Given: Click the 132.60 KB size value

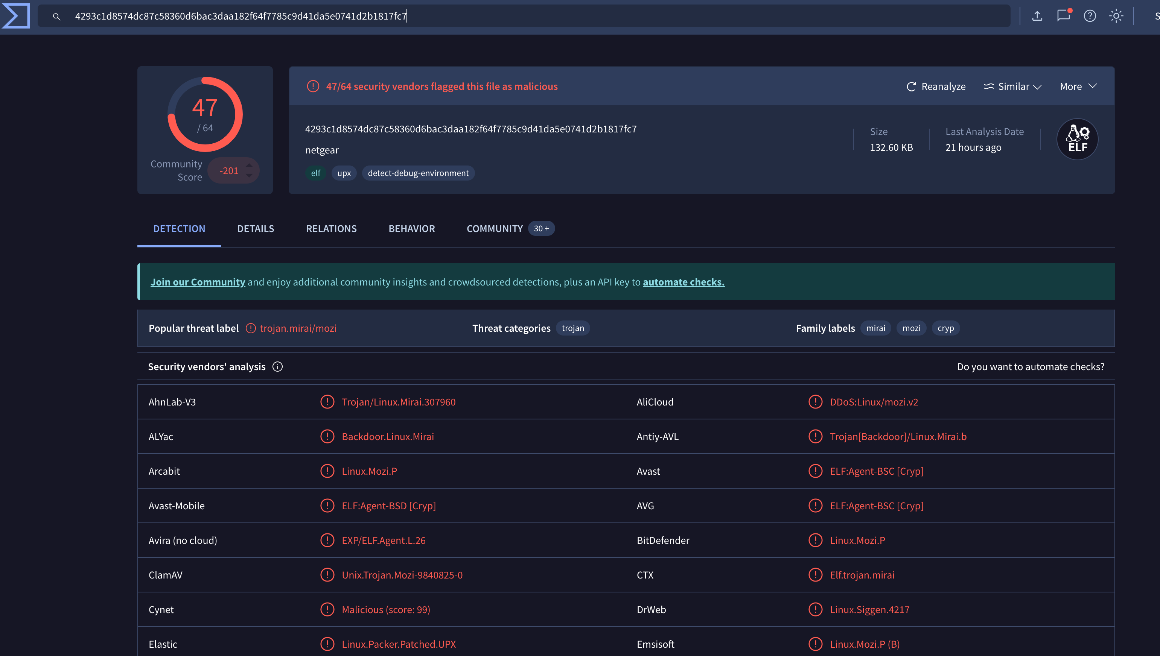Looking at the screenshot, I should [x=891, y=147].
